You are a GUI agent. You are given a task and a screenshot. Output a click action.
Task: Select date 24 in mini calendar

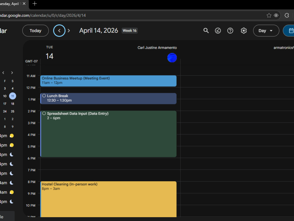pyautogui.click(x=5, y=111)
